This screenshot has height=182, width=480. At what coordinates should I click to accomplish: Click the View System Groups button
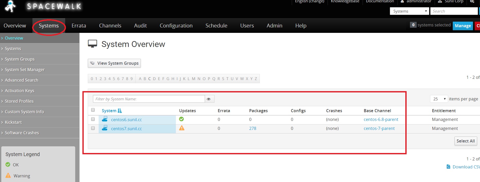coord(114,63)
